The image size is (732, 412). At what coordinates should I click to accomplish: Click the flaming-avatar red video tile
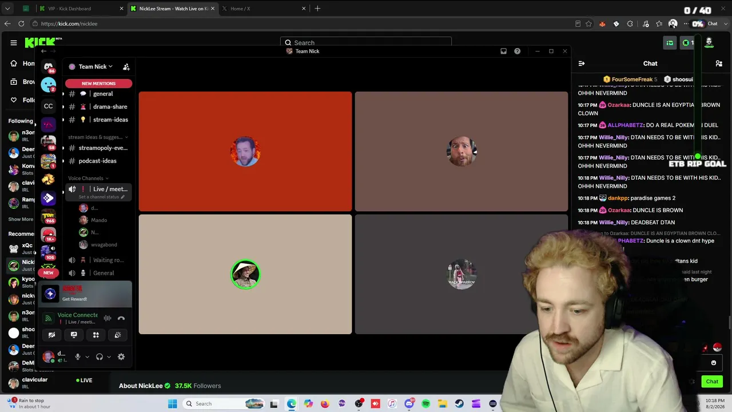245,152
